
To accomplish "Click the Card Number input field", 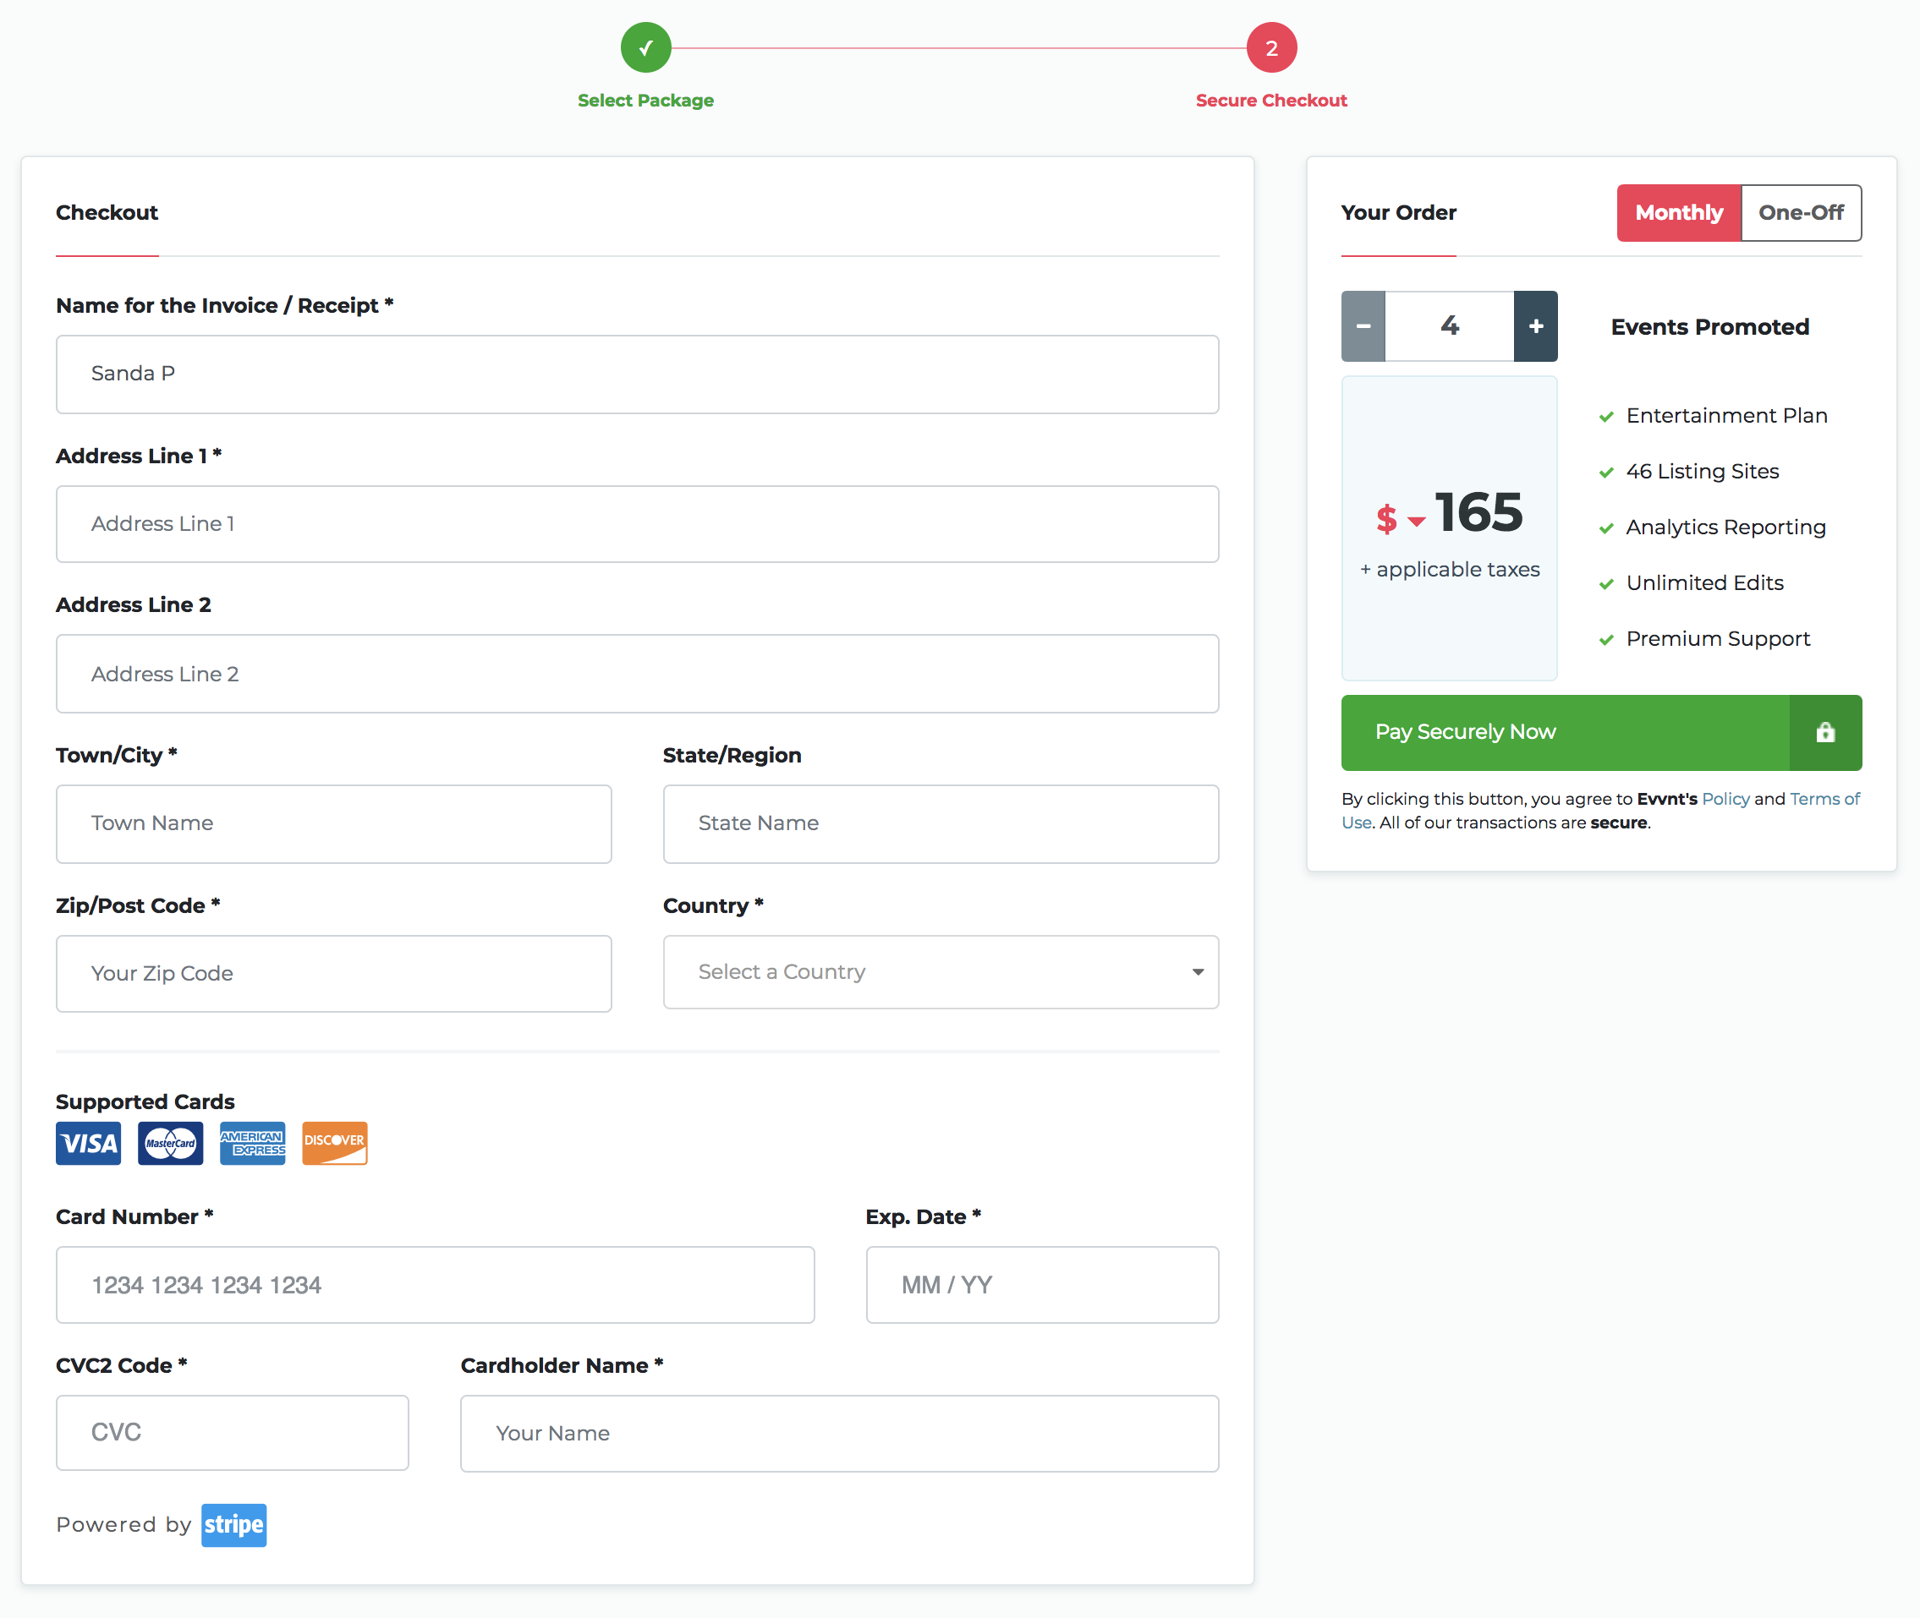I will (x=435, y=1284).
